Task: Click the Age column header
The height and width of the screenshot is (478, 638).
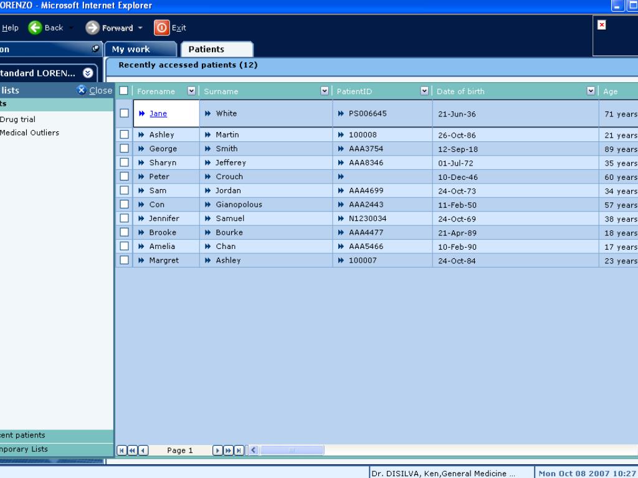Action: click(610, 91)
